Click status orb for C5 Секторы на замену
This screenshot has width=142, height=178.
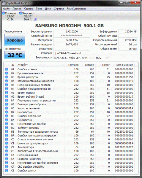coord(7,159)
